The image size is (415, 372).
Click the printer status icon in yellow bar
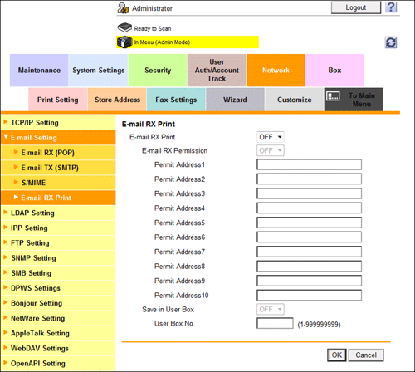124,42
